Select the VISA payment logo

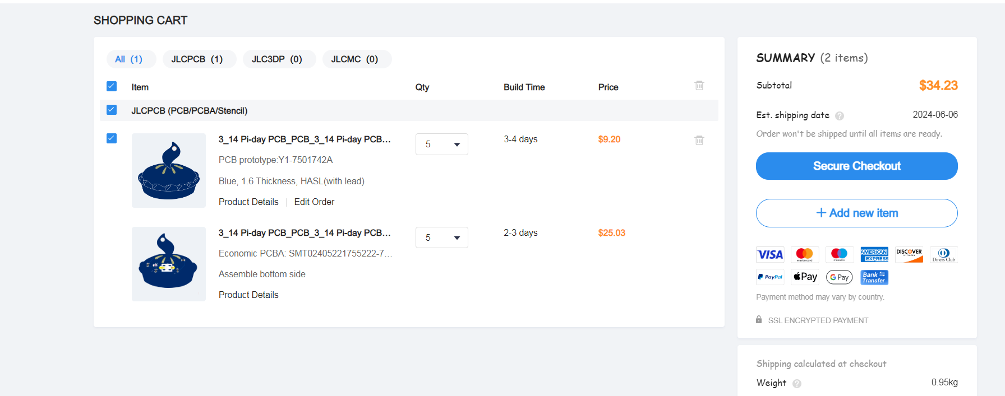click(x=770, y=255)
